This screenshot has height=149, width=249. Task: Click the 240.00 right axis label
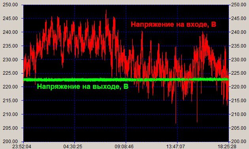(238, 32)
